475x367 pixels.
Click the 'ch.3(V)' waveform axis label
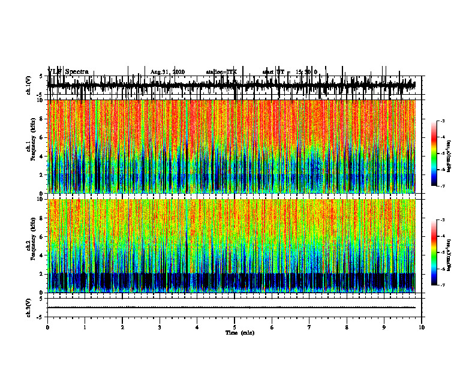point(29,308)
